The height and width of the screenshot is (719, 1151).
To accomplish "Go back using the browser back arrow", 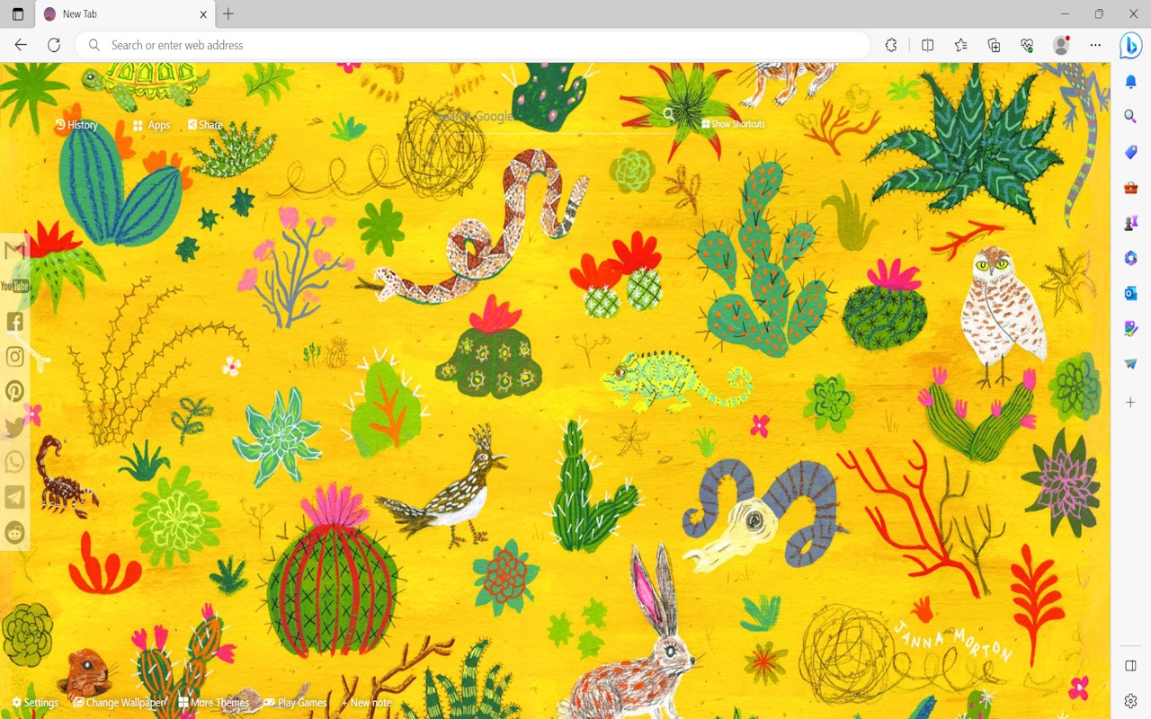I will point(21,45).
